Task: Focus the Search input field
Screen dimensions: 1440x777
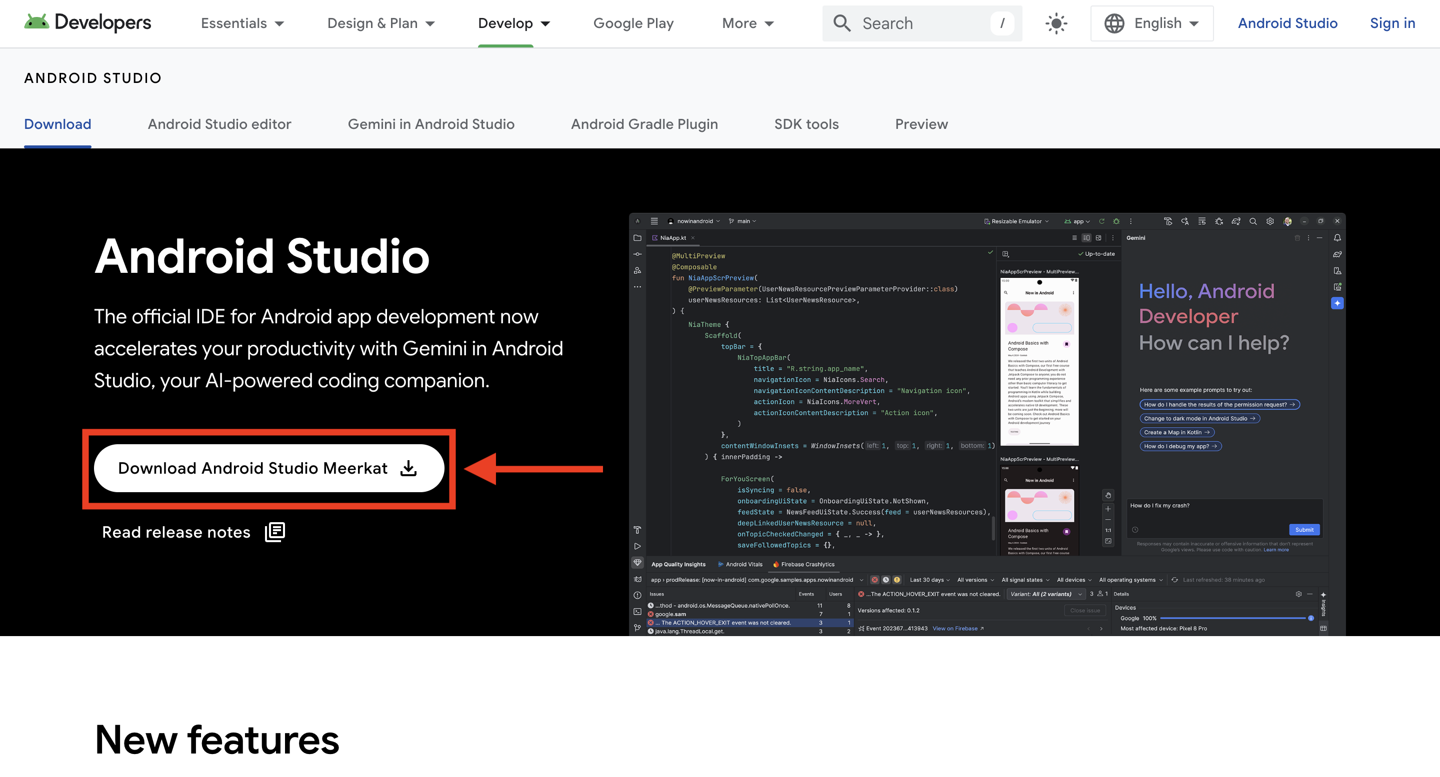Action: tap(922, 23)
